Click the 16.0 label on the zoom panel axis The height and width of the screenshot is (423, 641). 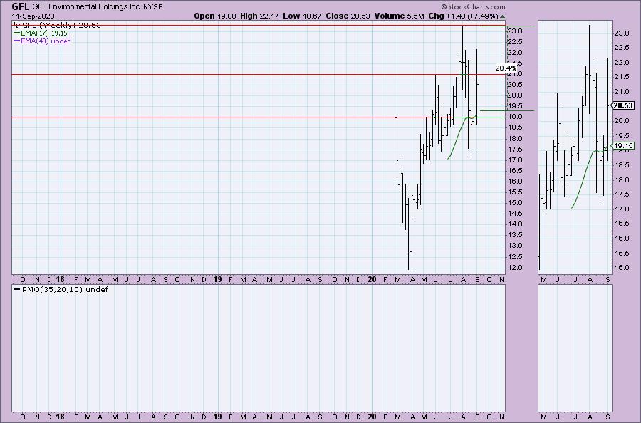coord(622,239)
